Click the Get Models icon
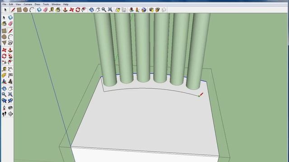Viewport: 289px width, 162px height. (x=151, y=10)
